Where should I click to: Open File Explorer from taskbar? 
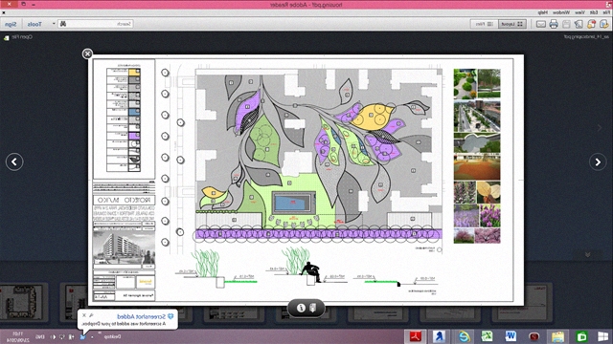click(557, 336)
